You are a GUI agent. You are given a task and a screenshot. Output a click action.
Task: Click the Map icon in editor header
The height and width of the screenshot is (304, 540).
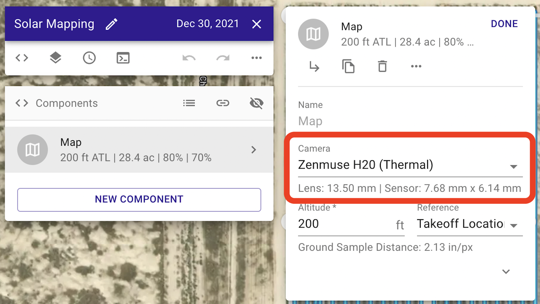[x=313, y=34]
